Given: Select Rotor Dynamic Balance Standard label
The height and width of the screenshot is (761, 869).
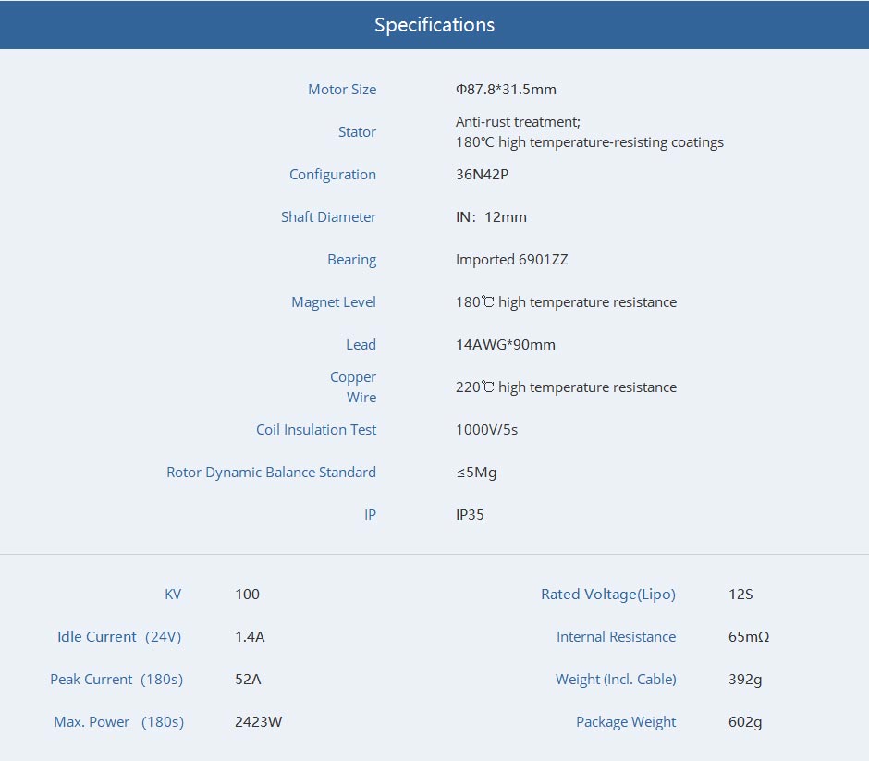Looking at the screenshot, I should [x=271, y=473].
